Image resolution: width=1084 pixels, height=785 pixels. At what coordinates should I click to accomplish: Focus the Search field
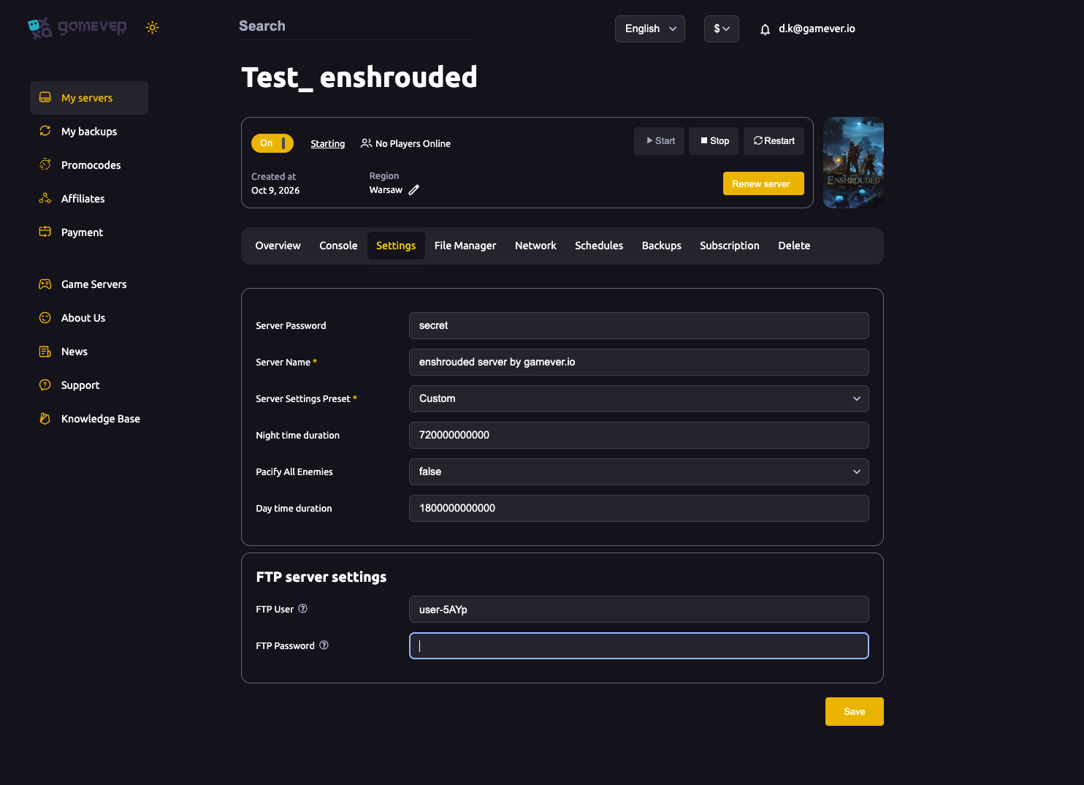(x=356, y=26)
